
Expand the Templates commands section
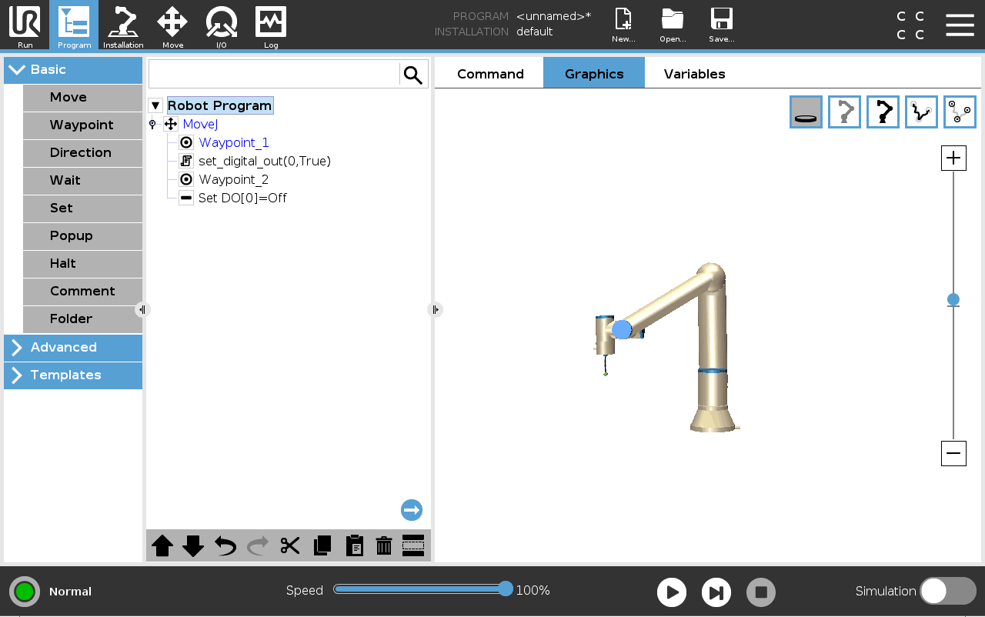click(x=73, y=375)
